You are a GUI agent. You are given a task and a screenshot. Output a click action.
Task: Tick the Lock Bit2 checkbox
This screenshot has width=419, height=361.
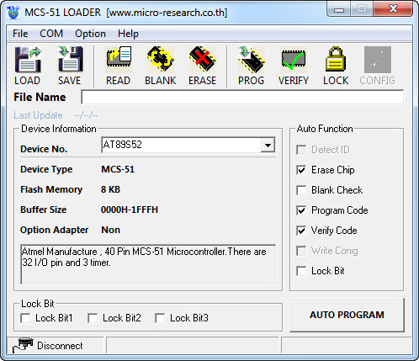93,318
